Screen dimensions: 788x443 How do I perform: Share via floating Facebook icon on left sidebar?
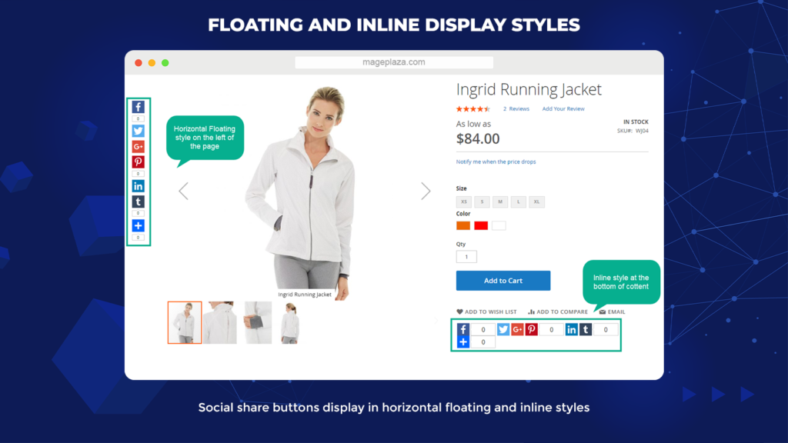point(139,107)
